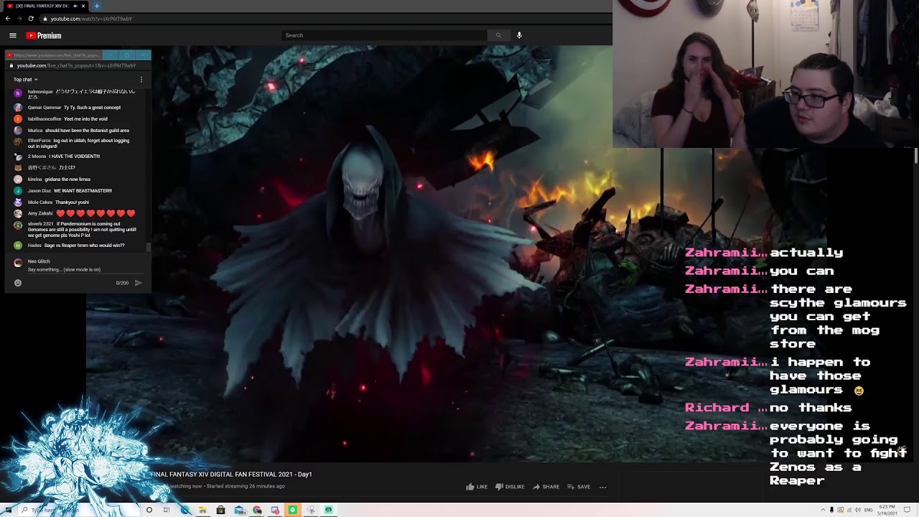Open the green highlighted taskbar app

point(292,510)
